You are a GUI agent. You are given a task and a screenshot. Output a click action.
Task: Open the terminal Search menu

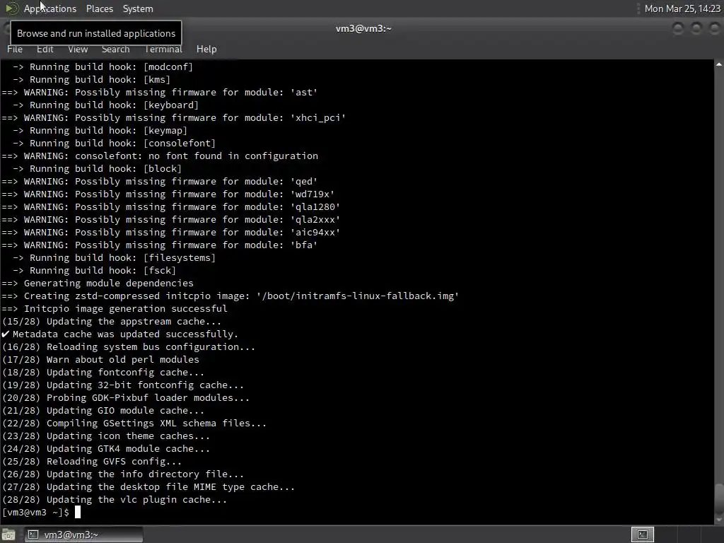click(x=115, y=49)
